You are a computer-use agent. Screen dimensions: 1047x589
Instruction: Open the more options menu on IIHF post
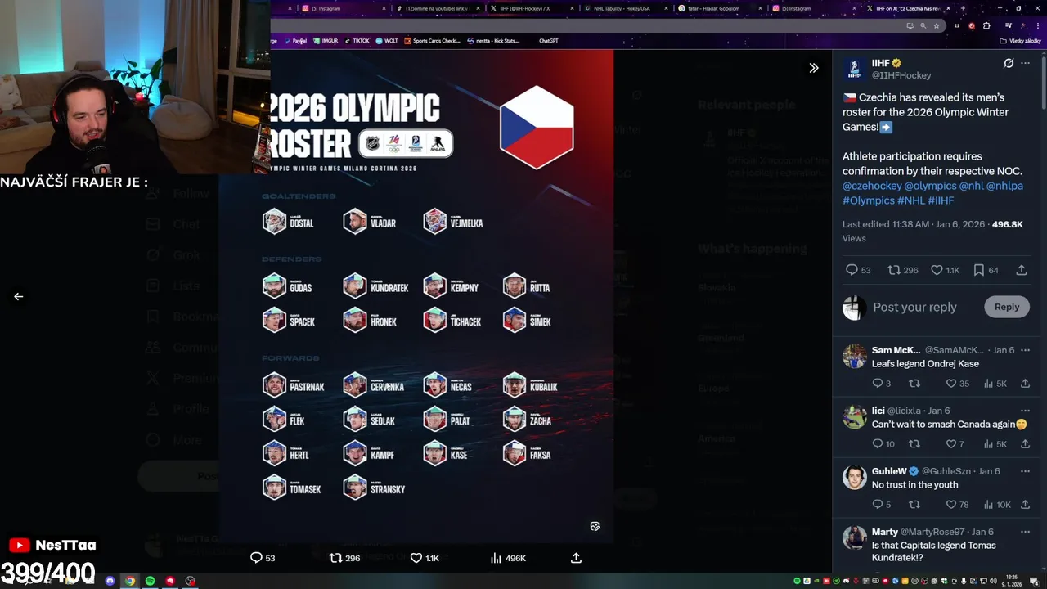[1025, 63]
